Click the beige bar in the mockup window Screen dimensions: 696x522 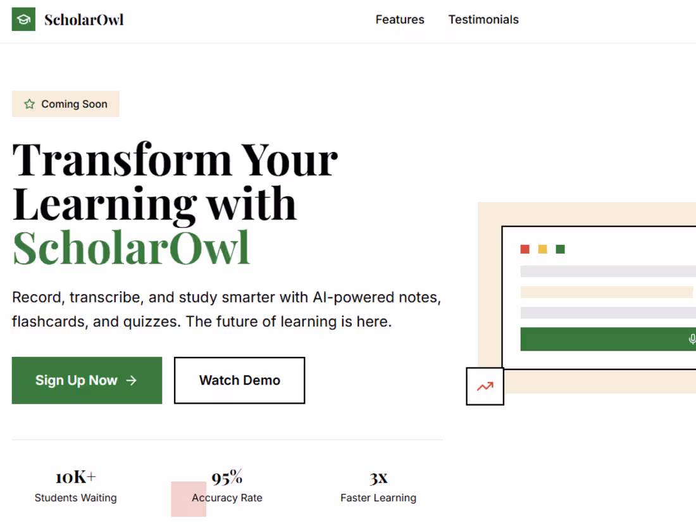pyautogui.click(x=606, y=292)
